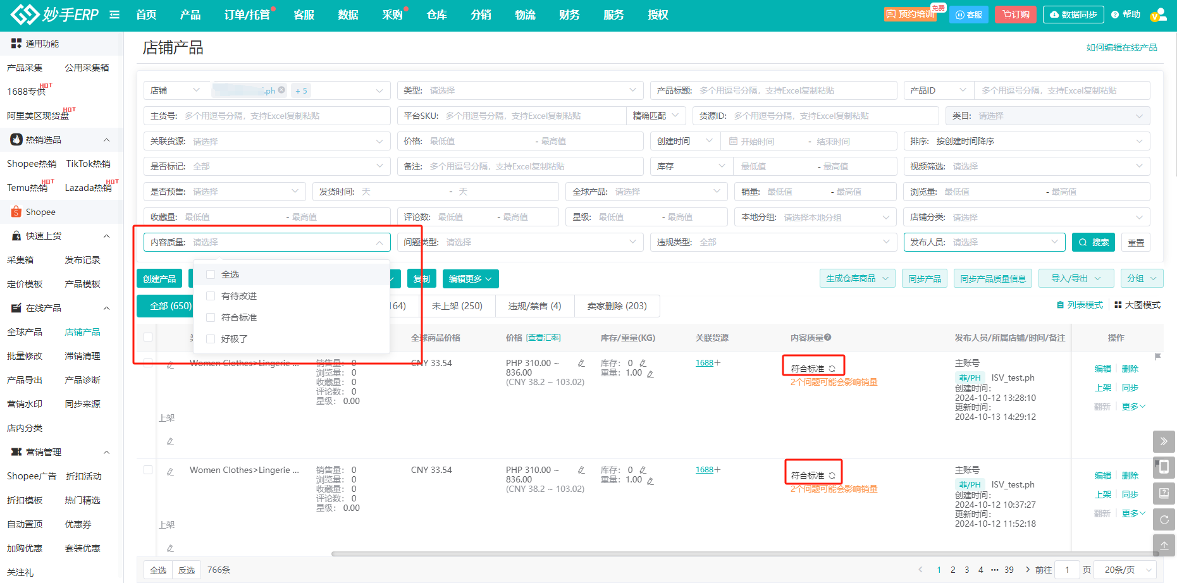Check the 全选 option in the quality dropdown
The image size is (1177, 583).
pyautogui.click(x=211, y=274)
